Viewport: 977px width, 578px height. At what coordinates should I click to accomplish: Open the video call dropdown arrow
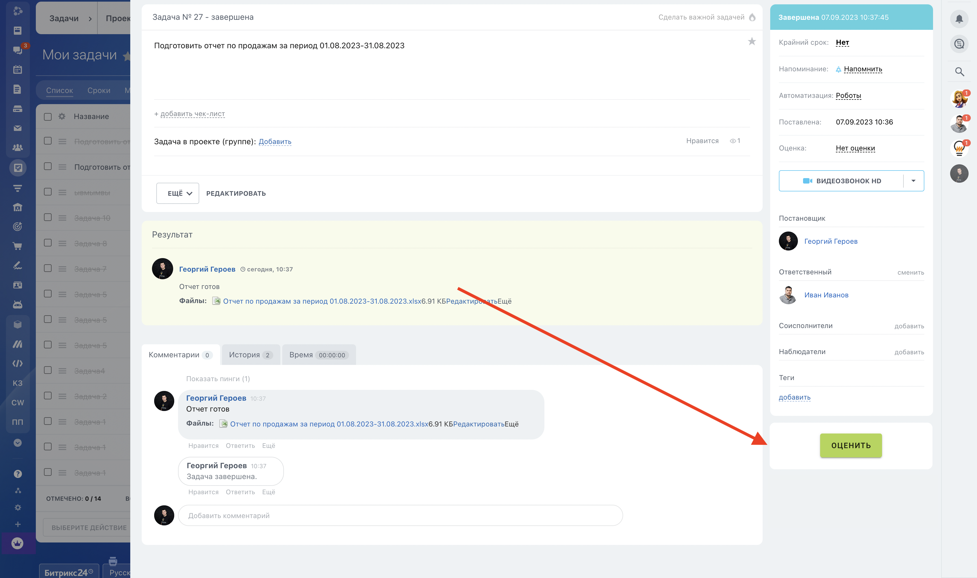point(913,181)
